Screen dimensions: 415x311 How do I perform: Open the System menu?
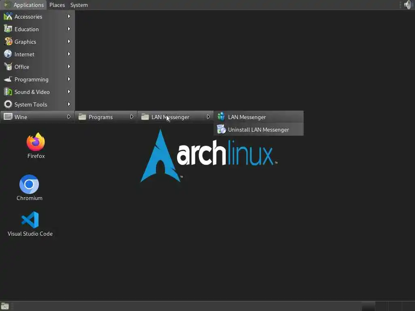79,5
